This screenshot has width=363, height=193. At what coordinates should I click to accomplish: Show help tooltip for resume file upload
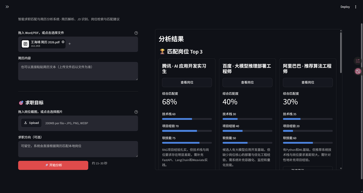pyautogui.click(x=136, y=33)
